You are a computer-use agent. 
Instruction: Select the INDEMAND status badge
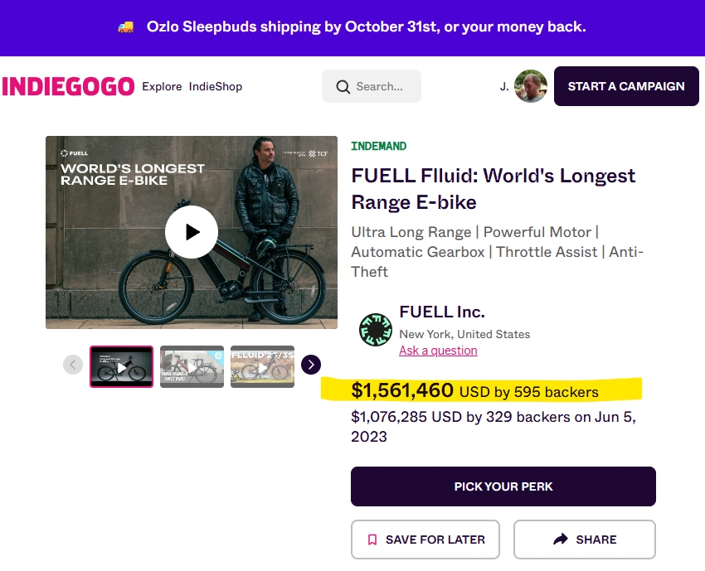(x=378, y=145)
